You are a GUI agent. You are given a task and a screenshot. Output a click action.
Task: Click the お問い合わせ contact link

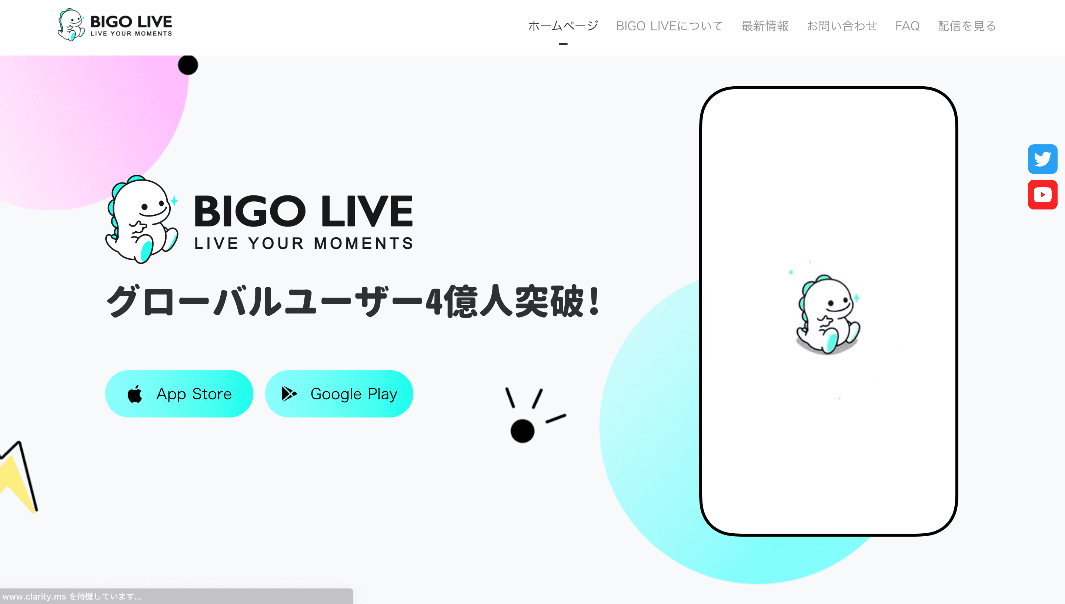tap(842, 26)
